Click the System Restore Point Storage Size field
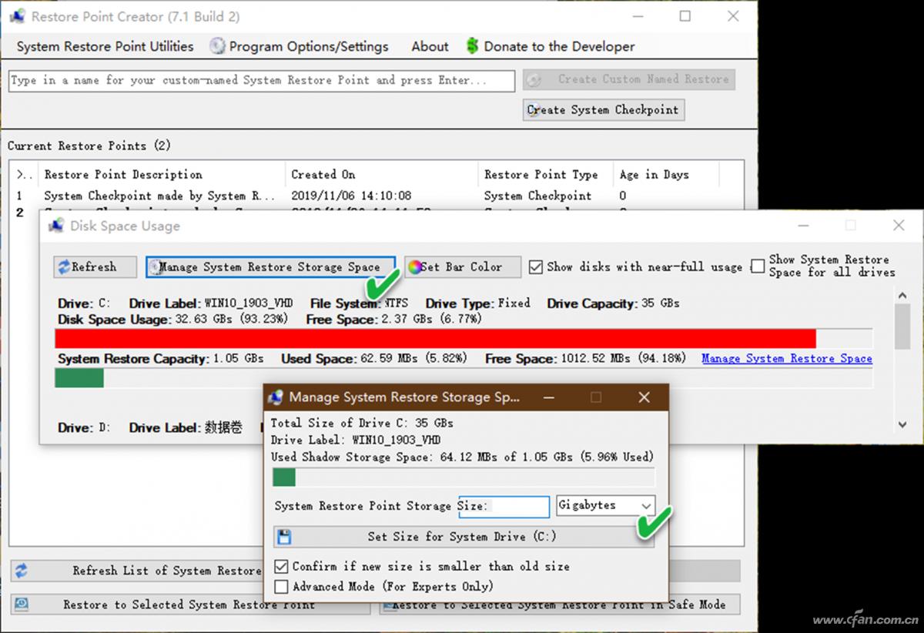 tap(504, 507)
